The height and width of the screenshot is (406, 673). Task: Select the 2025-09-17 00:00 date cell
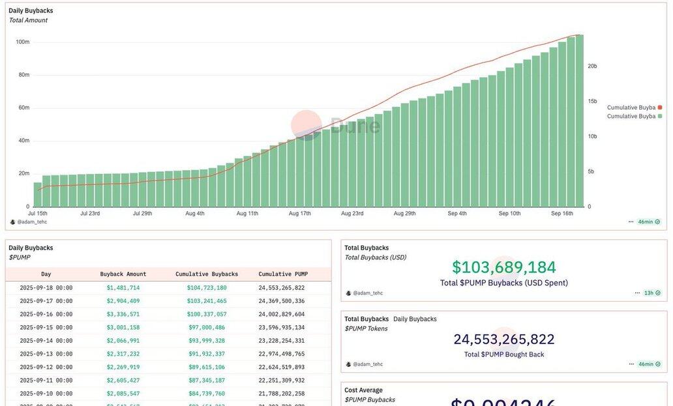[46, 301]
